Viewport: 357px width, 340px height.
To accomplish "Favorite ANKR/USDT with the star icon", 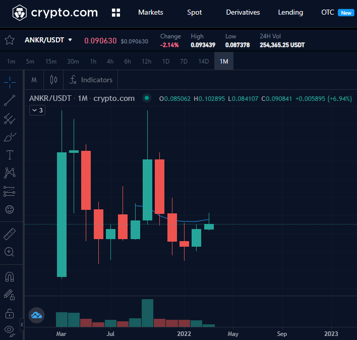I will tap(10, 40).
